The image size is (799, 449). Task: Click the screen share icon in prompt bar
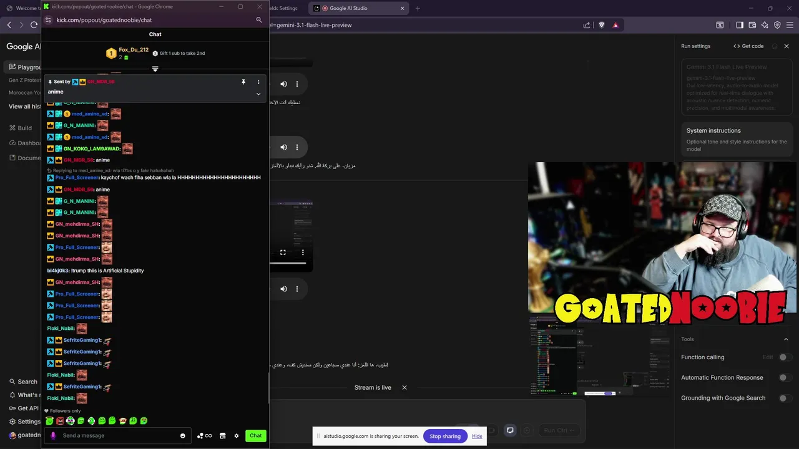click(510, 430)
